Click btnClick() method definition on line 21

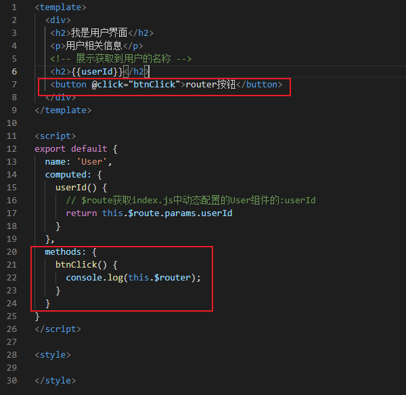tap(87, 265)
